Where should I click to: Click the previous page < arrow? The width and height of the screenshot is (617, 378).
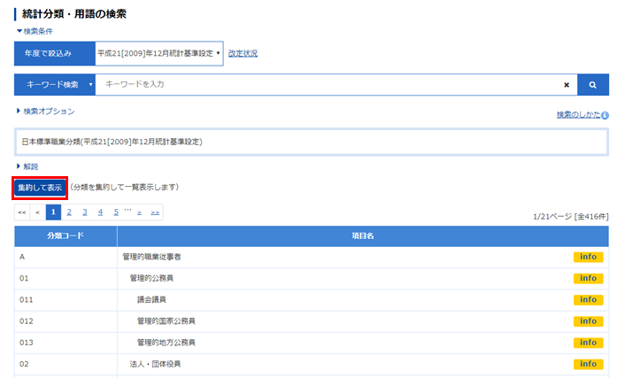tap(38, 212)
